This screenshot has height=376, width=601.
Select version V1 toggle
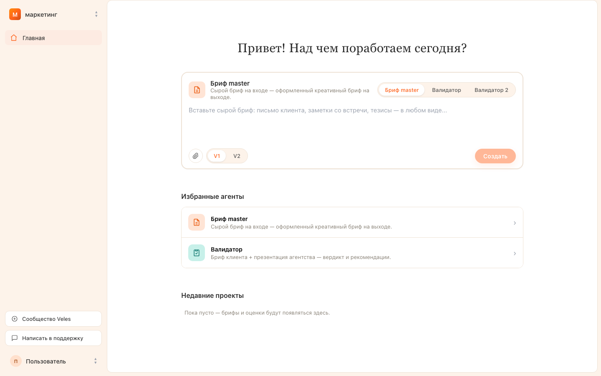217,156
